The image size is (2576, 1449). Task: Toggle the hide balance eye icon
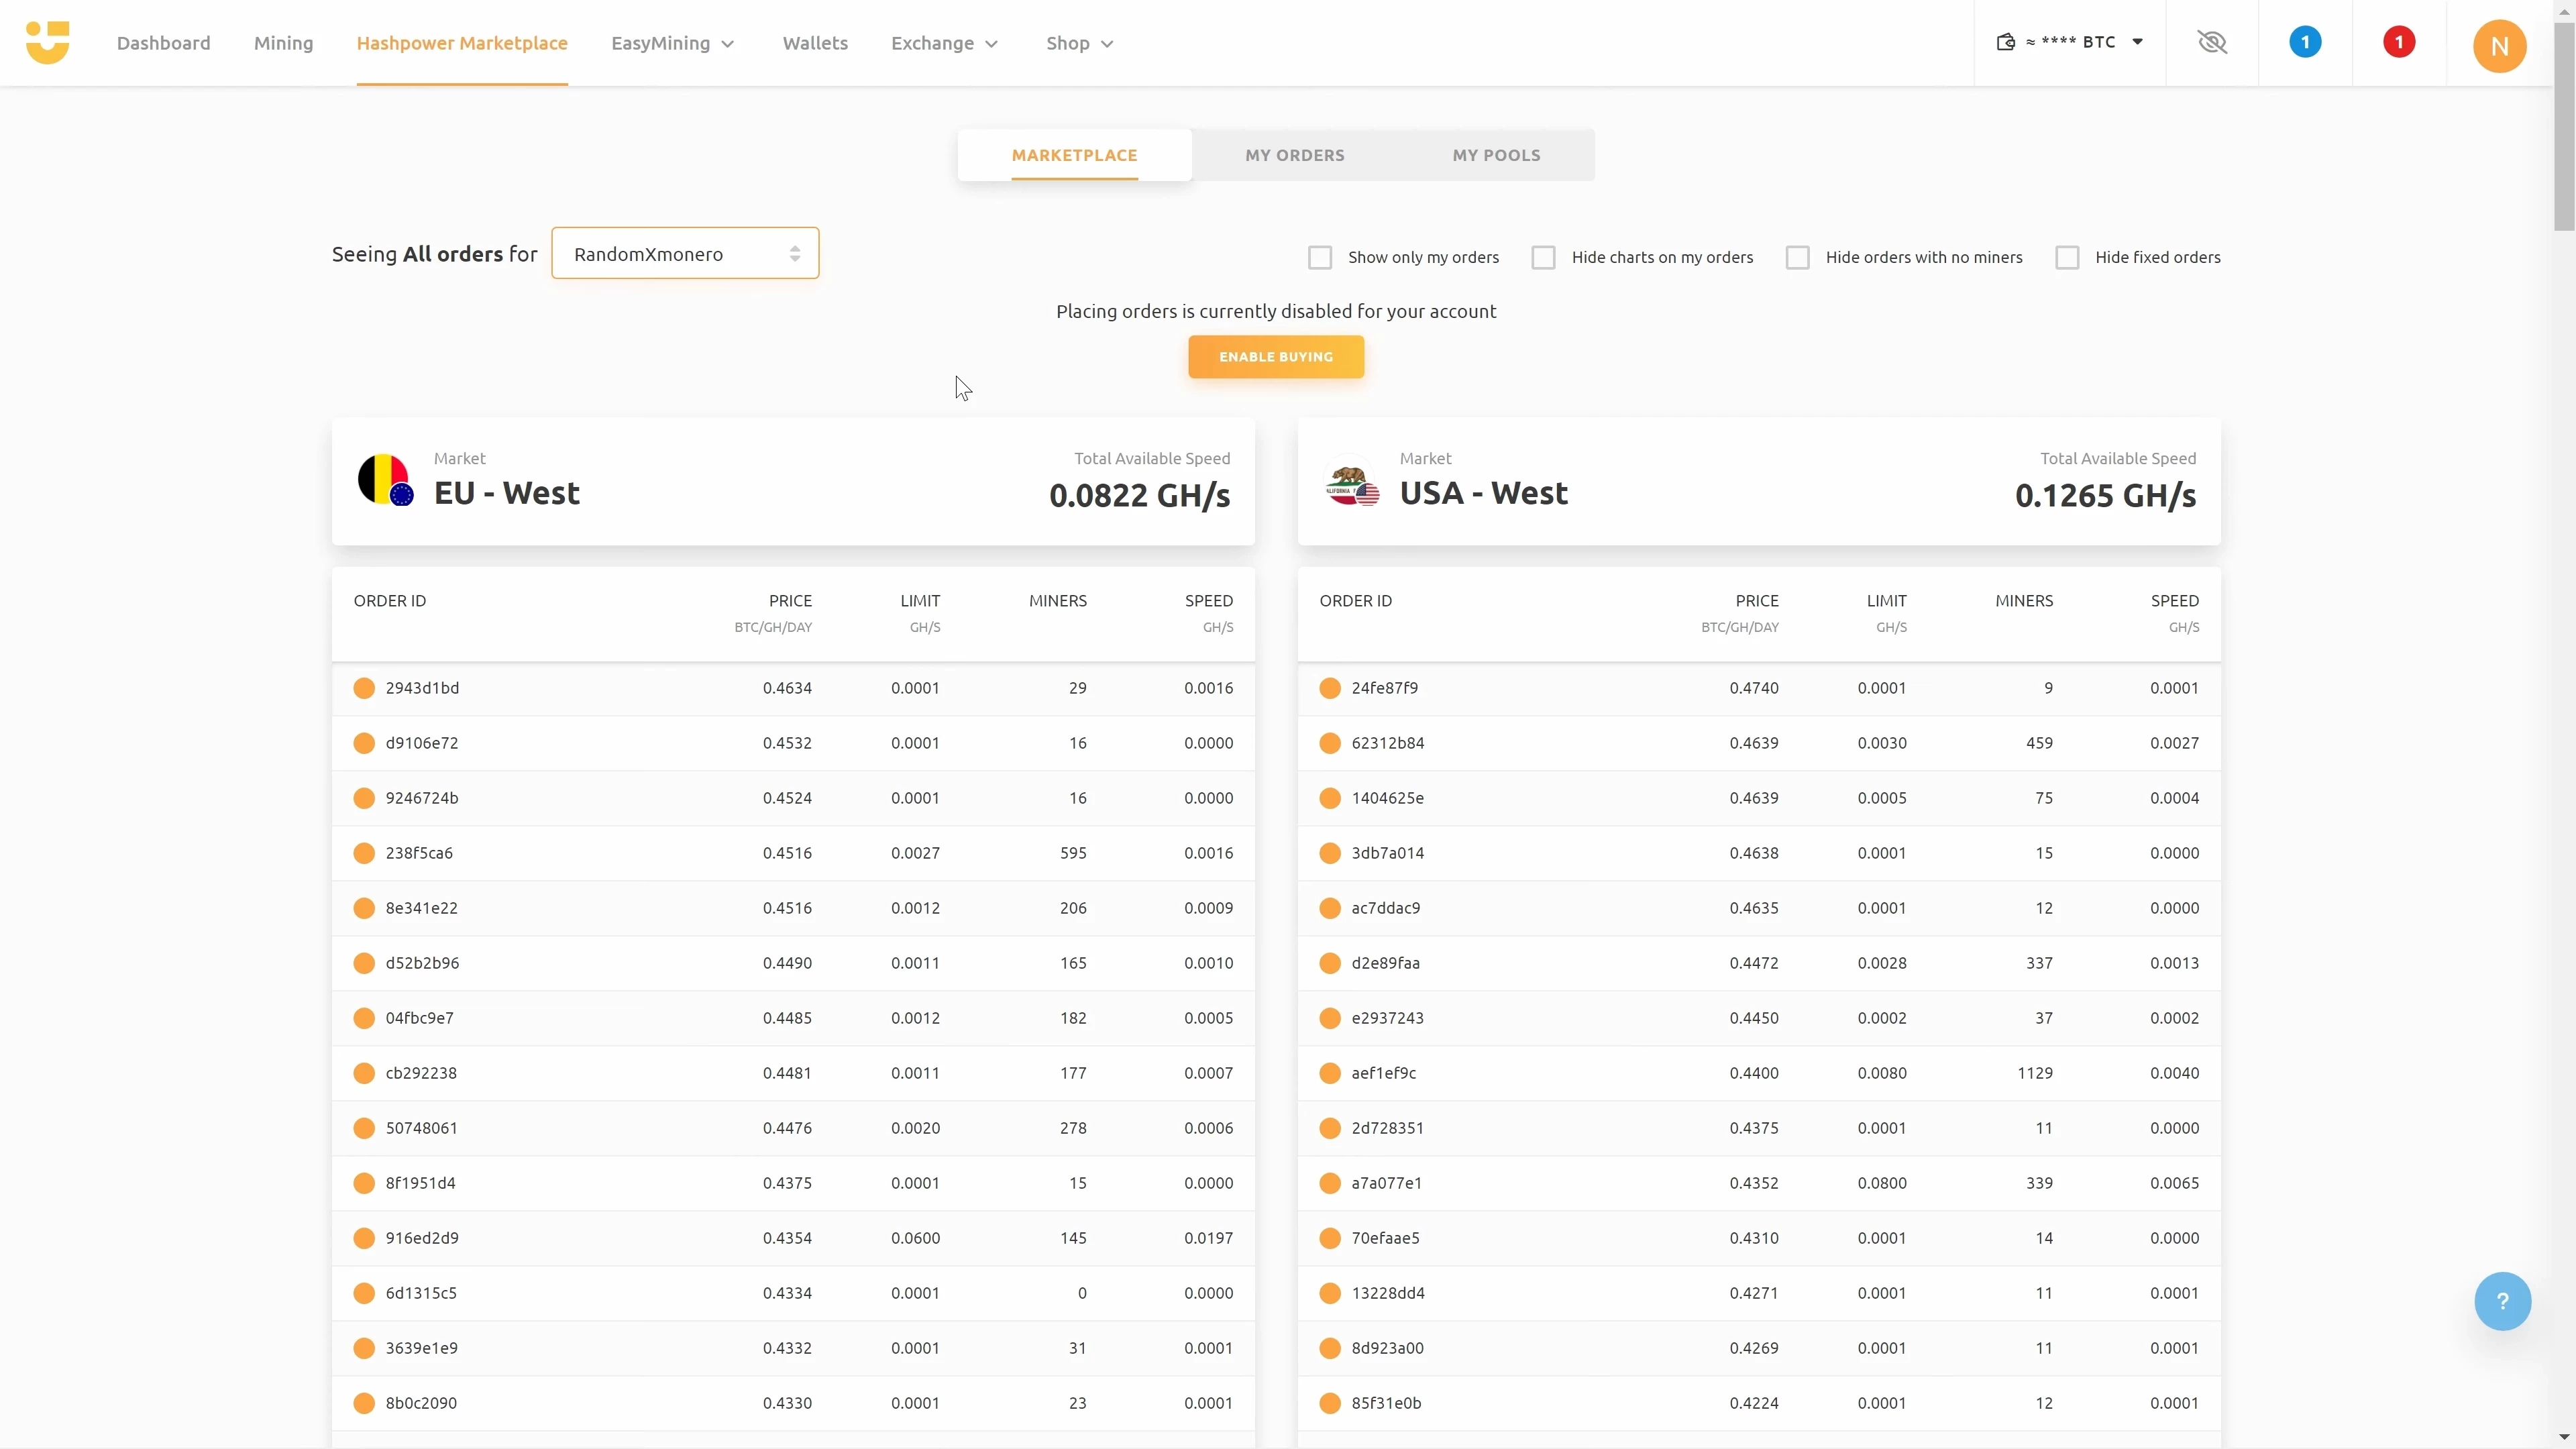(x=2212, y=42)
